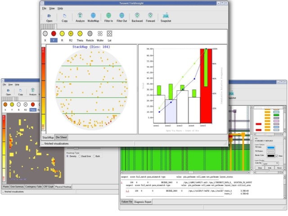This screenshot has height=216, width=288.
Task: Open File menu in back-left window
Action: tap(4, 85)
